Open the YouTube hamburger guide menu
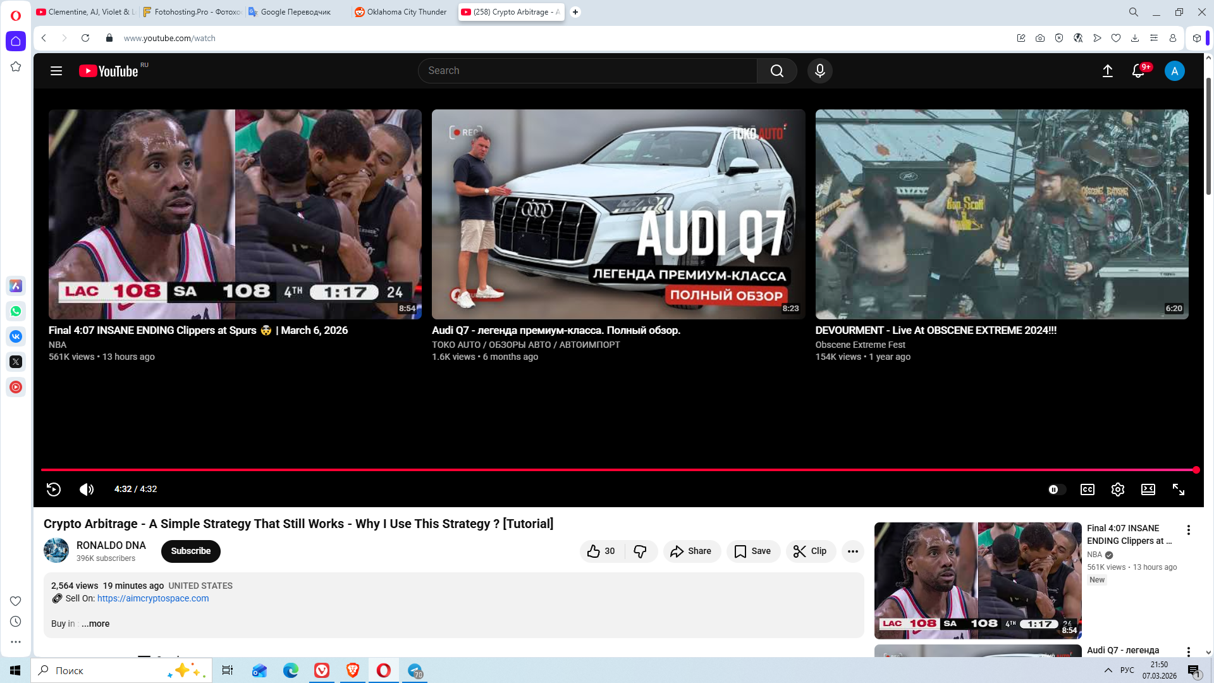Screen dimensions: 1214x683 click(x=56, y=71)
